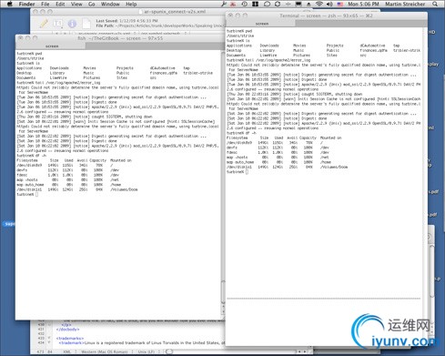Open the Edit menu
This screenshot has width=445, height=356.
(x=60, y=5)
